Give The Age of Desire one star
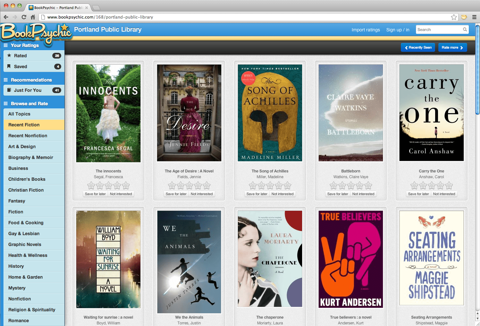Viewport: 480px width, 326px height. click(x=172, y=185)
